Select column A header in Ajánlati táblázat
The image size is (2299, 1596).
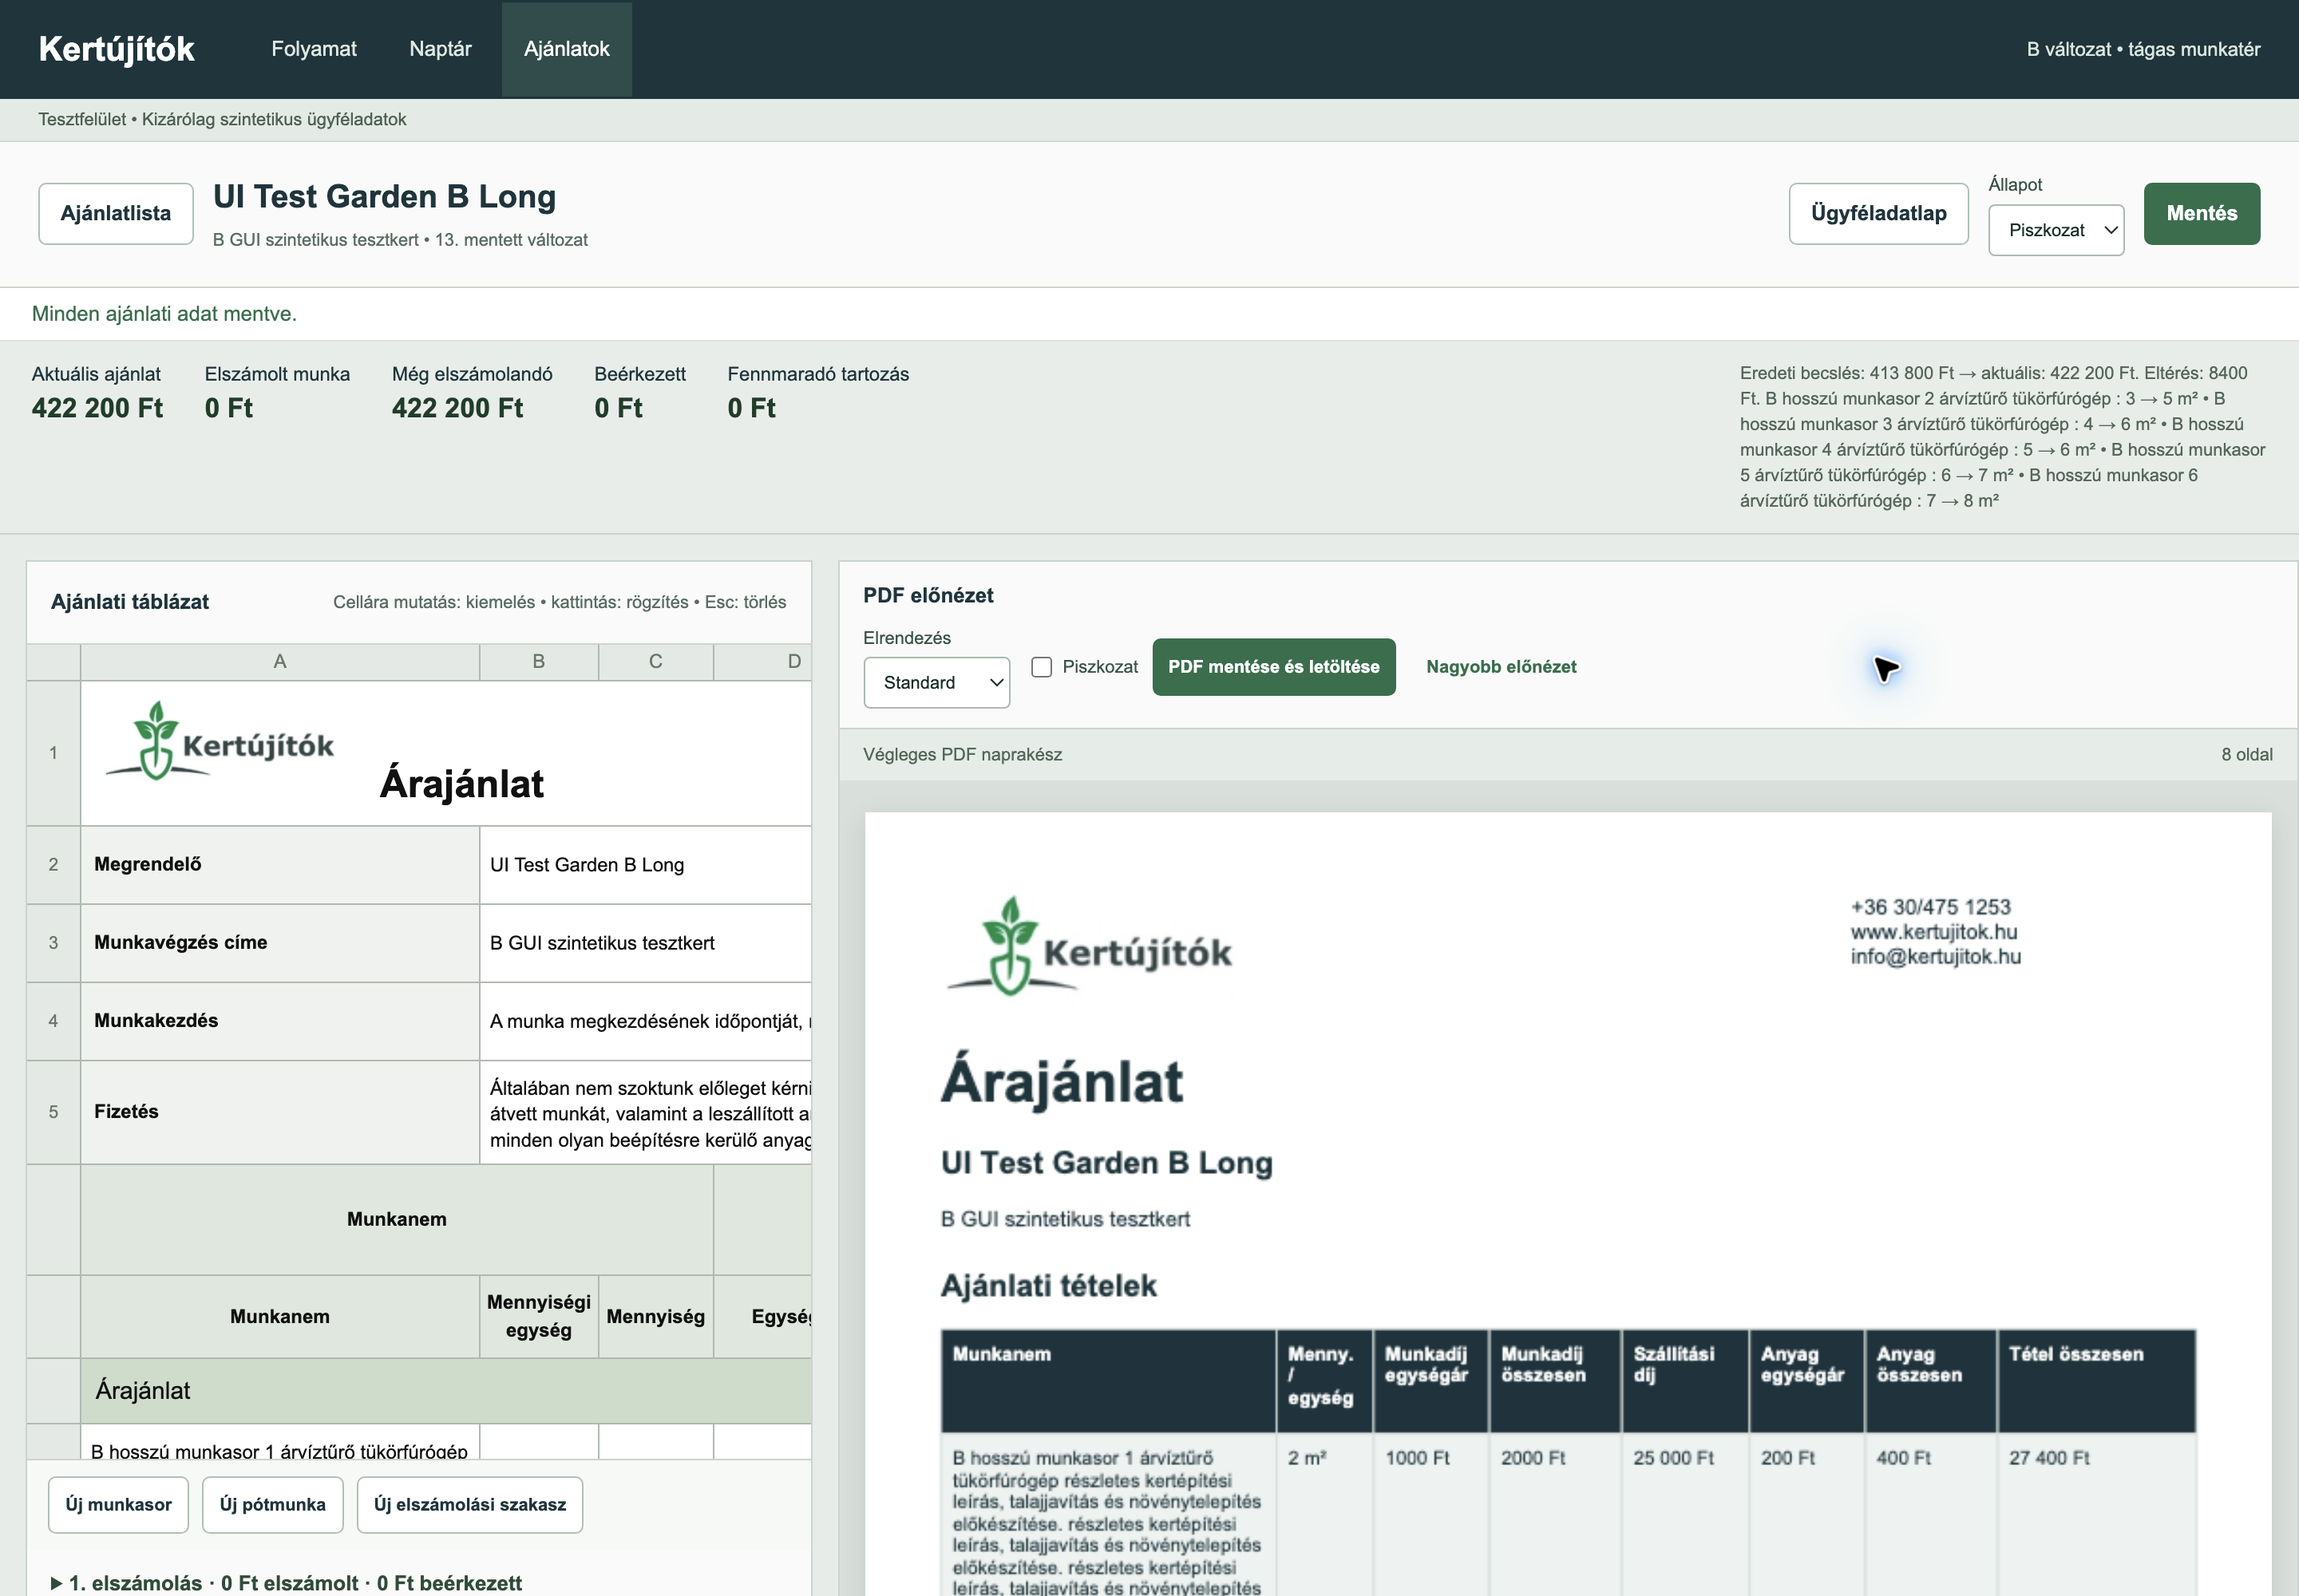[280, 661]
